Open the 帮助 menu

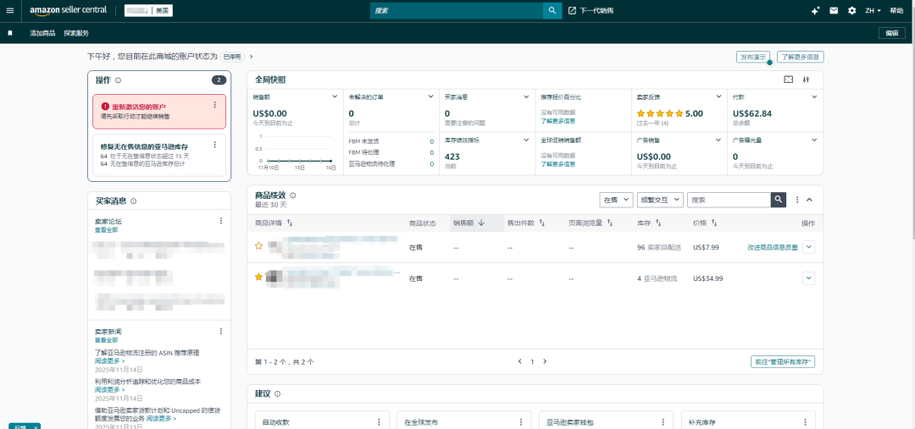896,10
